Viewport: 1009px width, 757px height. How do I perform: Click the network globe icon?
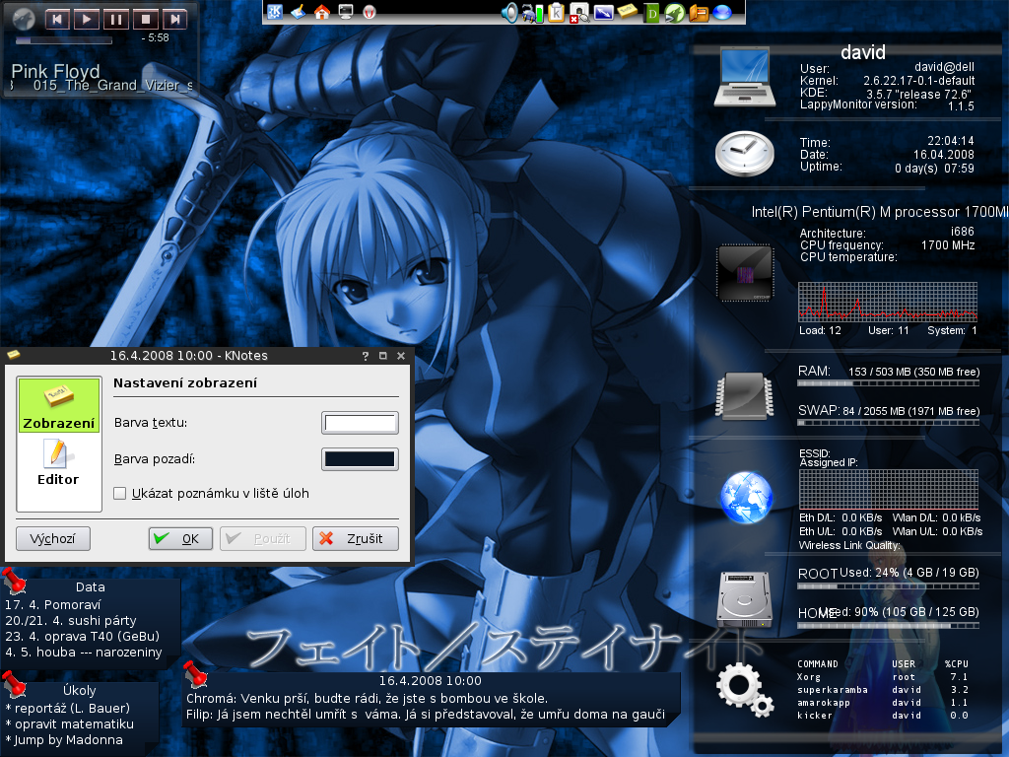point(747,498)
